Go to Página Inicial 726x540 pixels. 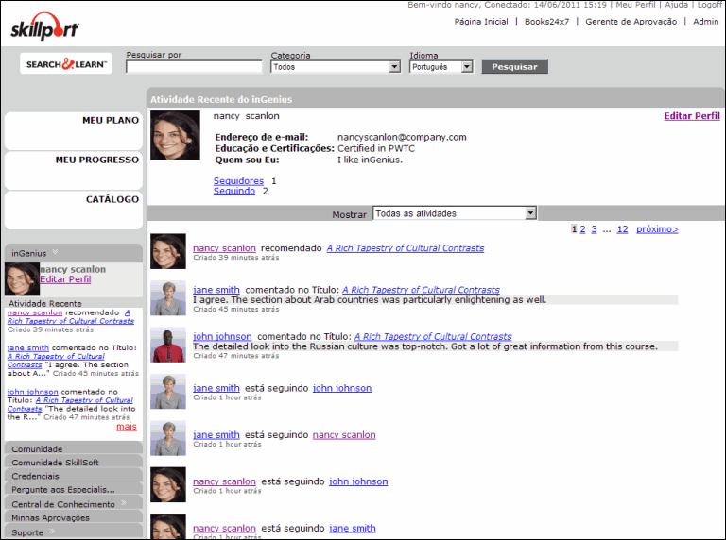pos(481,22)
